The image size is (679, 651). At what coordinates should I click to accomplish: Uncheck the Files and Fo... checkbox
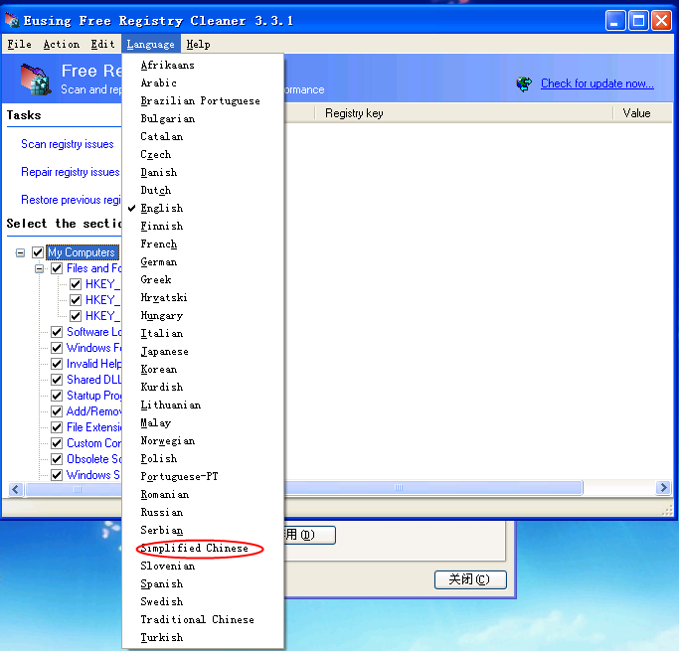[x=57, y=268]
